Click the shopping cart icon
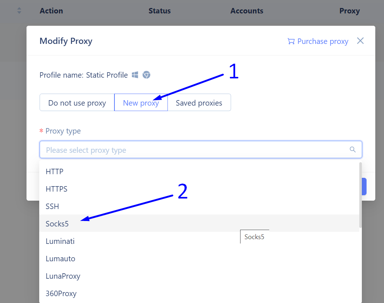 pos(291,41)
